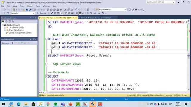Click the Copy icon in the toolbar
The width and height of the screenshot is (191, 107).
(x=68, y=10)
